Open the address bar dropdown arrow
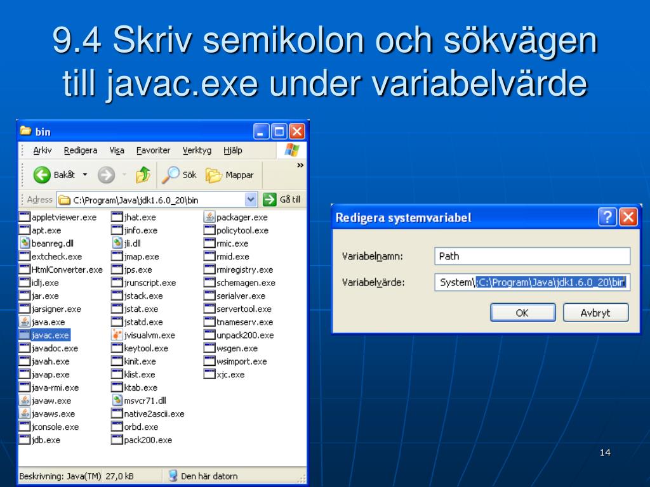650x487 pixels. coord(250,200)
